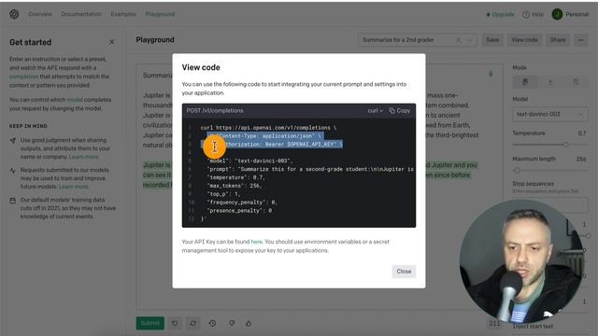598x336 pixels.
Task: Click the thumbs down feedback icon
Action: click(232, 323)
